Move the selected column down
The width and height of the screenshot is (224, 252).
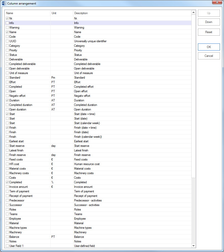(x=209, y=22)
